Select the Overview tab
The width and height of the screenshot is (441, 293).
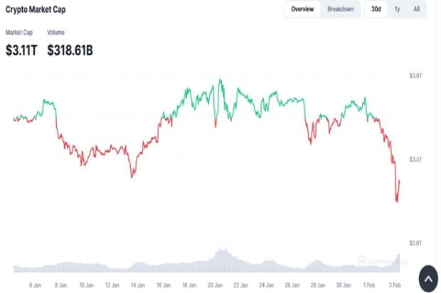click(302, 9)
